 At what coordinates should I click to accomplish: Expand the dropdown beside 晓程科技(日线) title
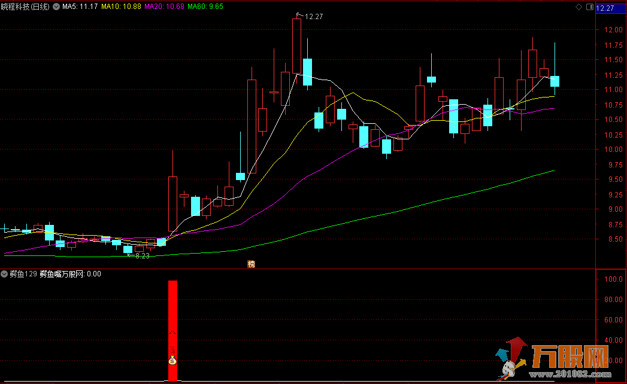tap(56, 7)
